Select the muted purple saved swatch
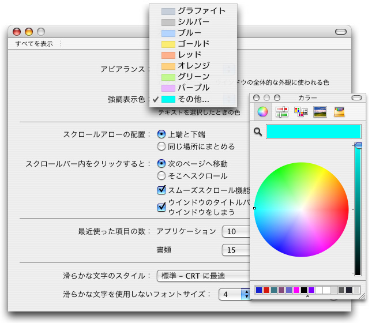The height and width of the screenshot is (323, 372). [x=281, y=290]
